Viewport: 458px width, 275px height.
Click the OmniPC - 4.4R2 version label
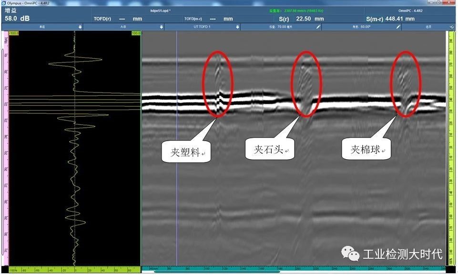(x=410, y=10)
